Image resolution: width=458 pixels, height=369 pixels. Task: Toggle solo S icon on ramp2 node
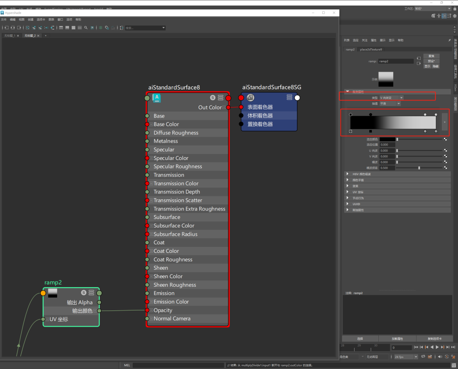click(84, 293)
